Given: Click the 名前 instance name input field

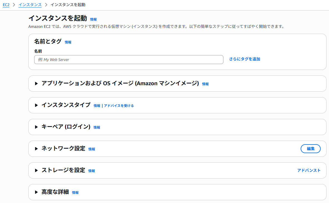Looking at the screenshot, I should coord(129,60).
